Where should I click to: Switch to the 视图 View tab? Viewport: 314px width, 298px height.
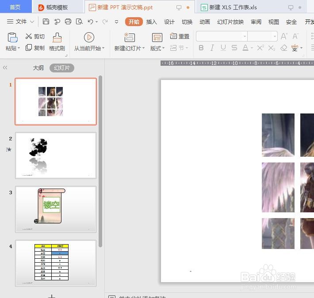click(x=274, y=22)
